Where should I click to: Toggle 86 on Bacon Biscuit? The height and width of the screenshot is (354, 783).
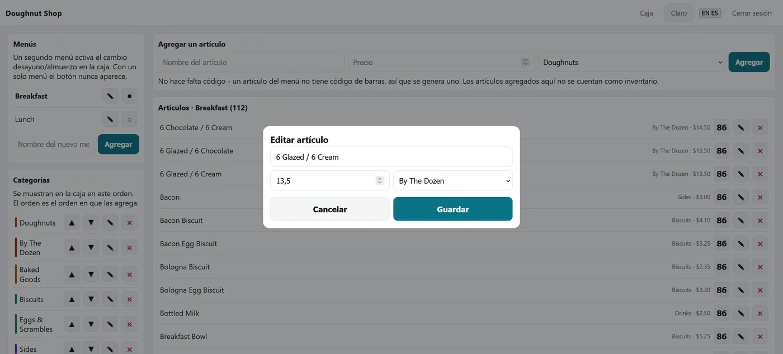721,221
